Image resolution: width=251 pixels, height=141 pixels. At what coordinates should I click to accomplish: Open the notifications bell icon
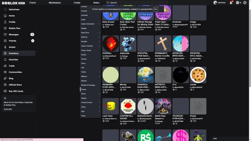(x=231, y=3)
